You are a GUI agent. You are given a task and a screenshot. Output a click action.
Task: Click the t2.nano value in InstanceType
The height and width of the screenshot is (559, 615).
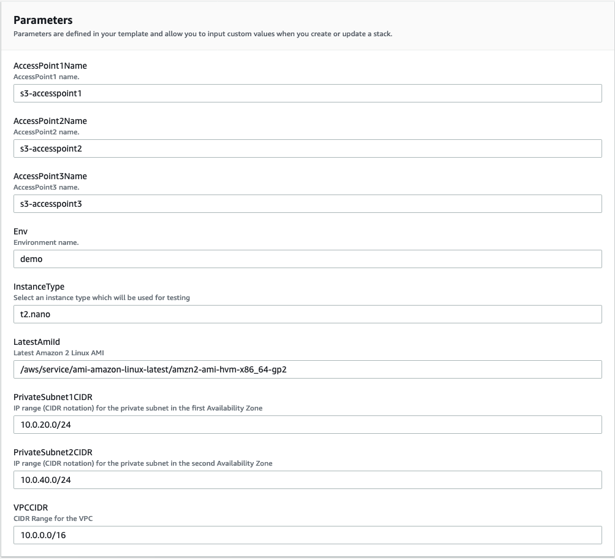click(32, 314)
